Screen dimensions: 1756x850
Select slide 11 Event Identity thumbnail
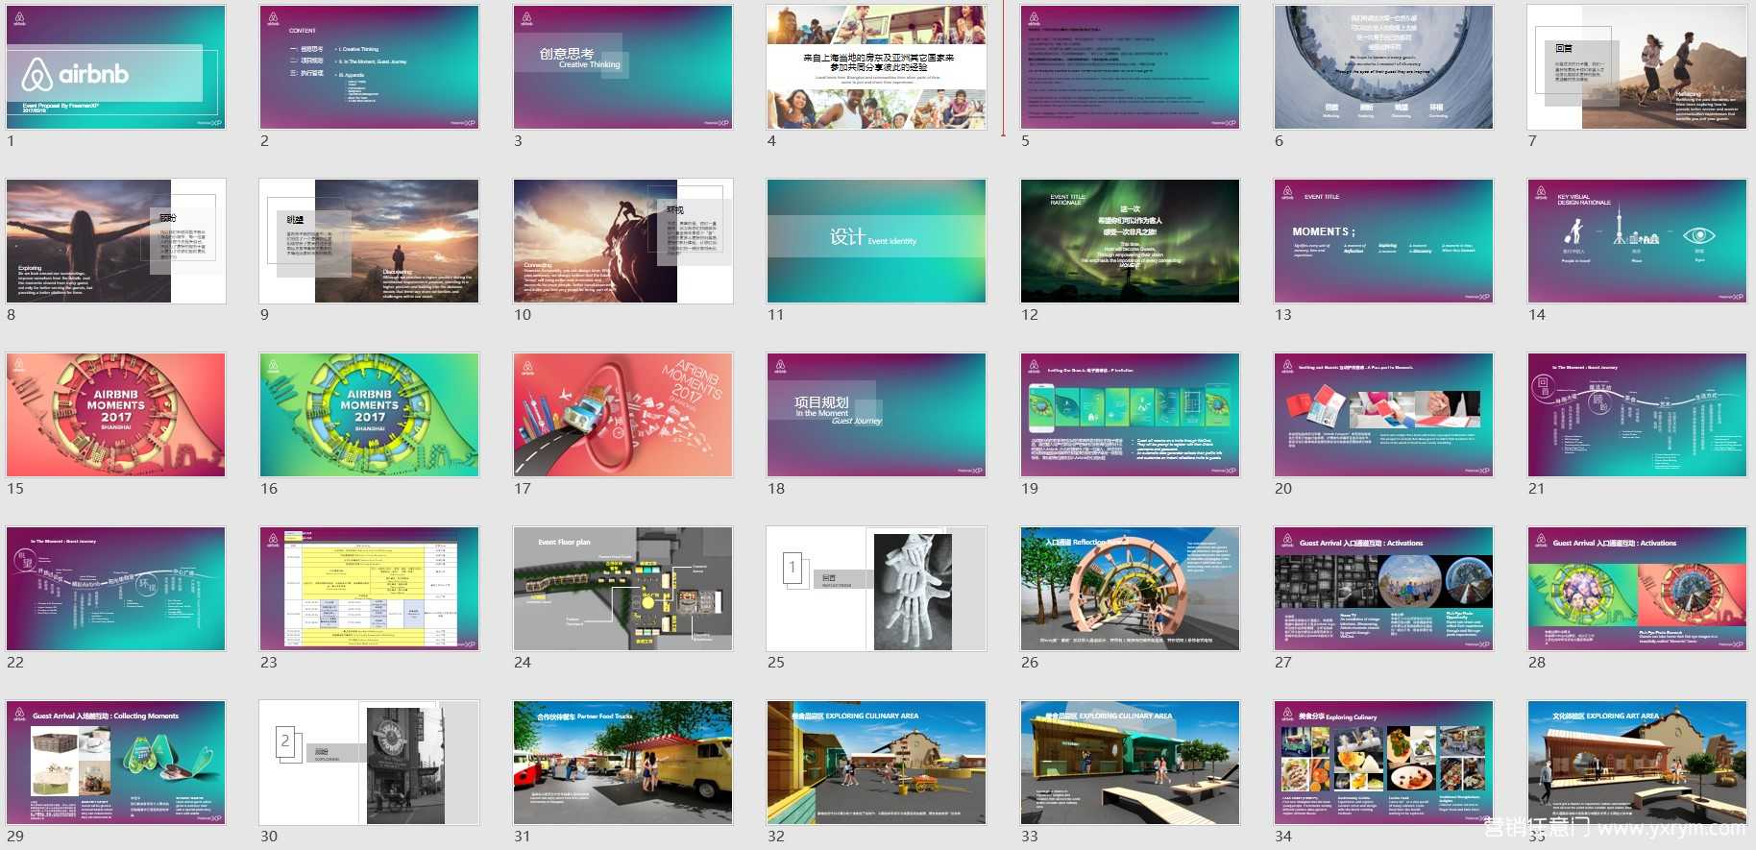[x=877, y=241]
